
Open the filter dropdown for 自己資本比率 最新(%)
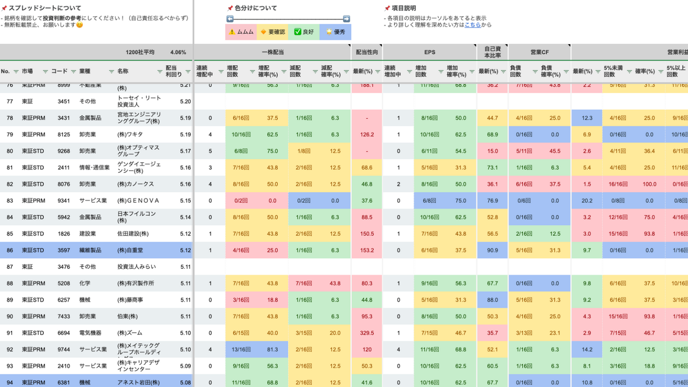coord(503,71)
